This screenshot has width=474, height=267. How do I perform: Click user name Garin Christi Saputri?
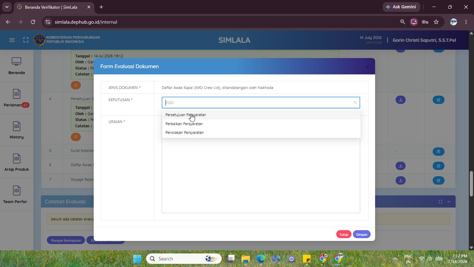[x=424, y=40]
